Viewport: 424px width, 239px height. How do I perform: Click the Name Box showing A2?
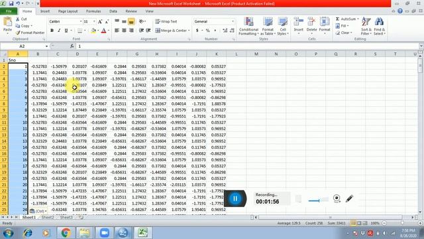pyautogui.click(x=22, y=46)
